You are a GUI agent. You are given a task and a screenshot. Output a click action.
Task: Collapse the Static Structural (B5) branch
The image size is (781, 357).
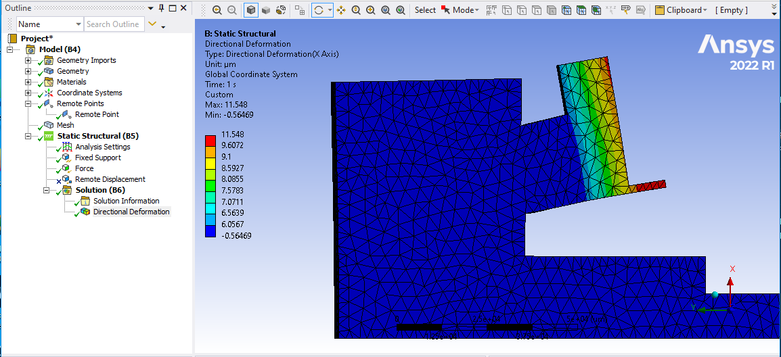[x=28, y=136]
